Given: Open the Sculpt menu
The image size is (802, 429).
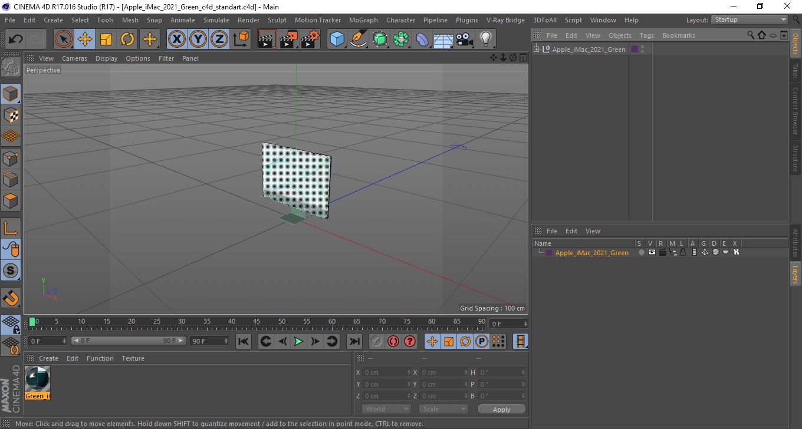Looking at the screenshot, I should pyautogui.click(x=277, y=20).
